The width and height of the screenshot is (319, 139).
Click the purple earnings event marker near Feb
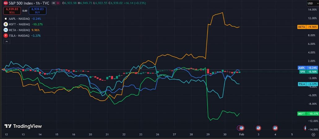239,128
